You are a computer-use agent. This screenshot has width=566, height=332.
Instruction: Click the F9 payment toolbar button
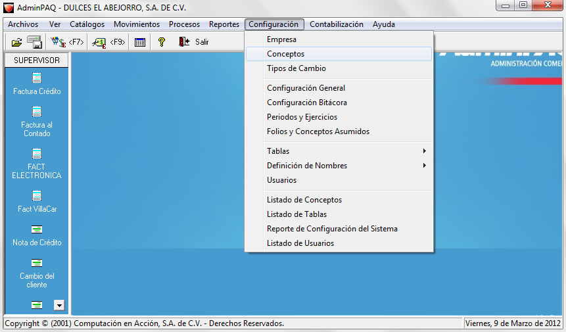(x=108, y=42)
